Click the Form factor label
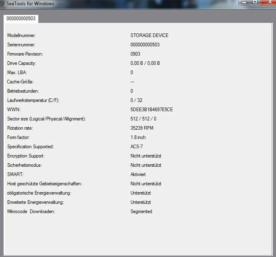Screen dimensions: 276x257 pos(19,137)
